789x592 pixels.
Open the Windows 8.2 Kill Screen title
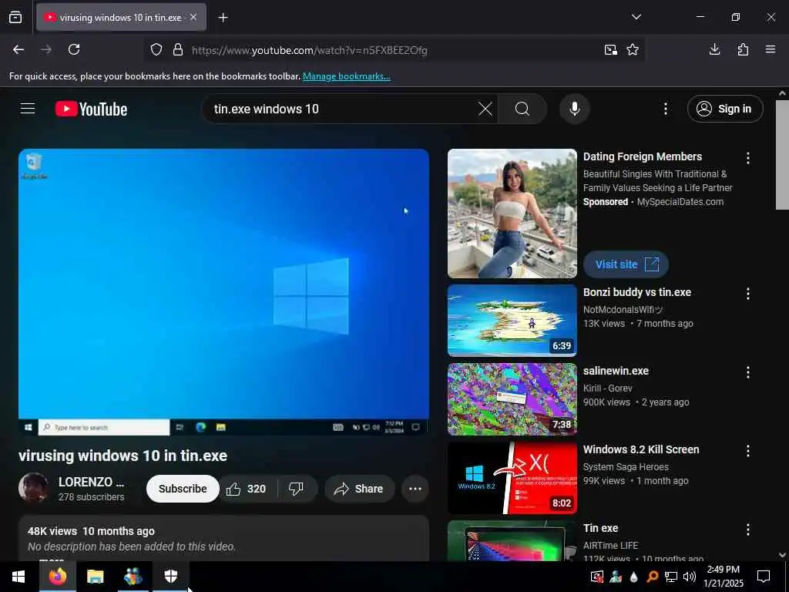tap(641, 449)
